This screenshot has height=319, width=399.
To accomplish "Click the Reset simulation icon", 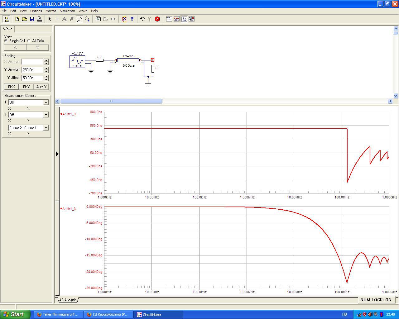I will (142, 19).
